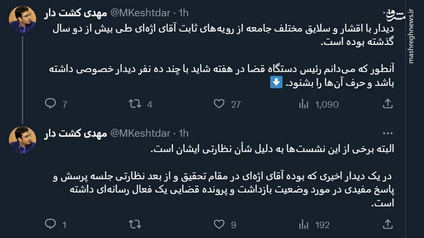Click the second tweet's author avatar

(22, 140)
